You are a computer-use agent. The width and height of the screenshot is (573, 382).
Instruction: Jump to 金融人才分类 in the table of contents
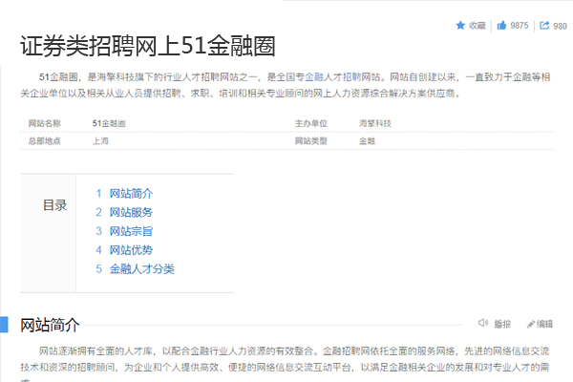tap(141, 269)
